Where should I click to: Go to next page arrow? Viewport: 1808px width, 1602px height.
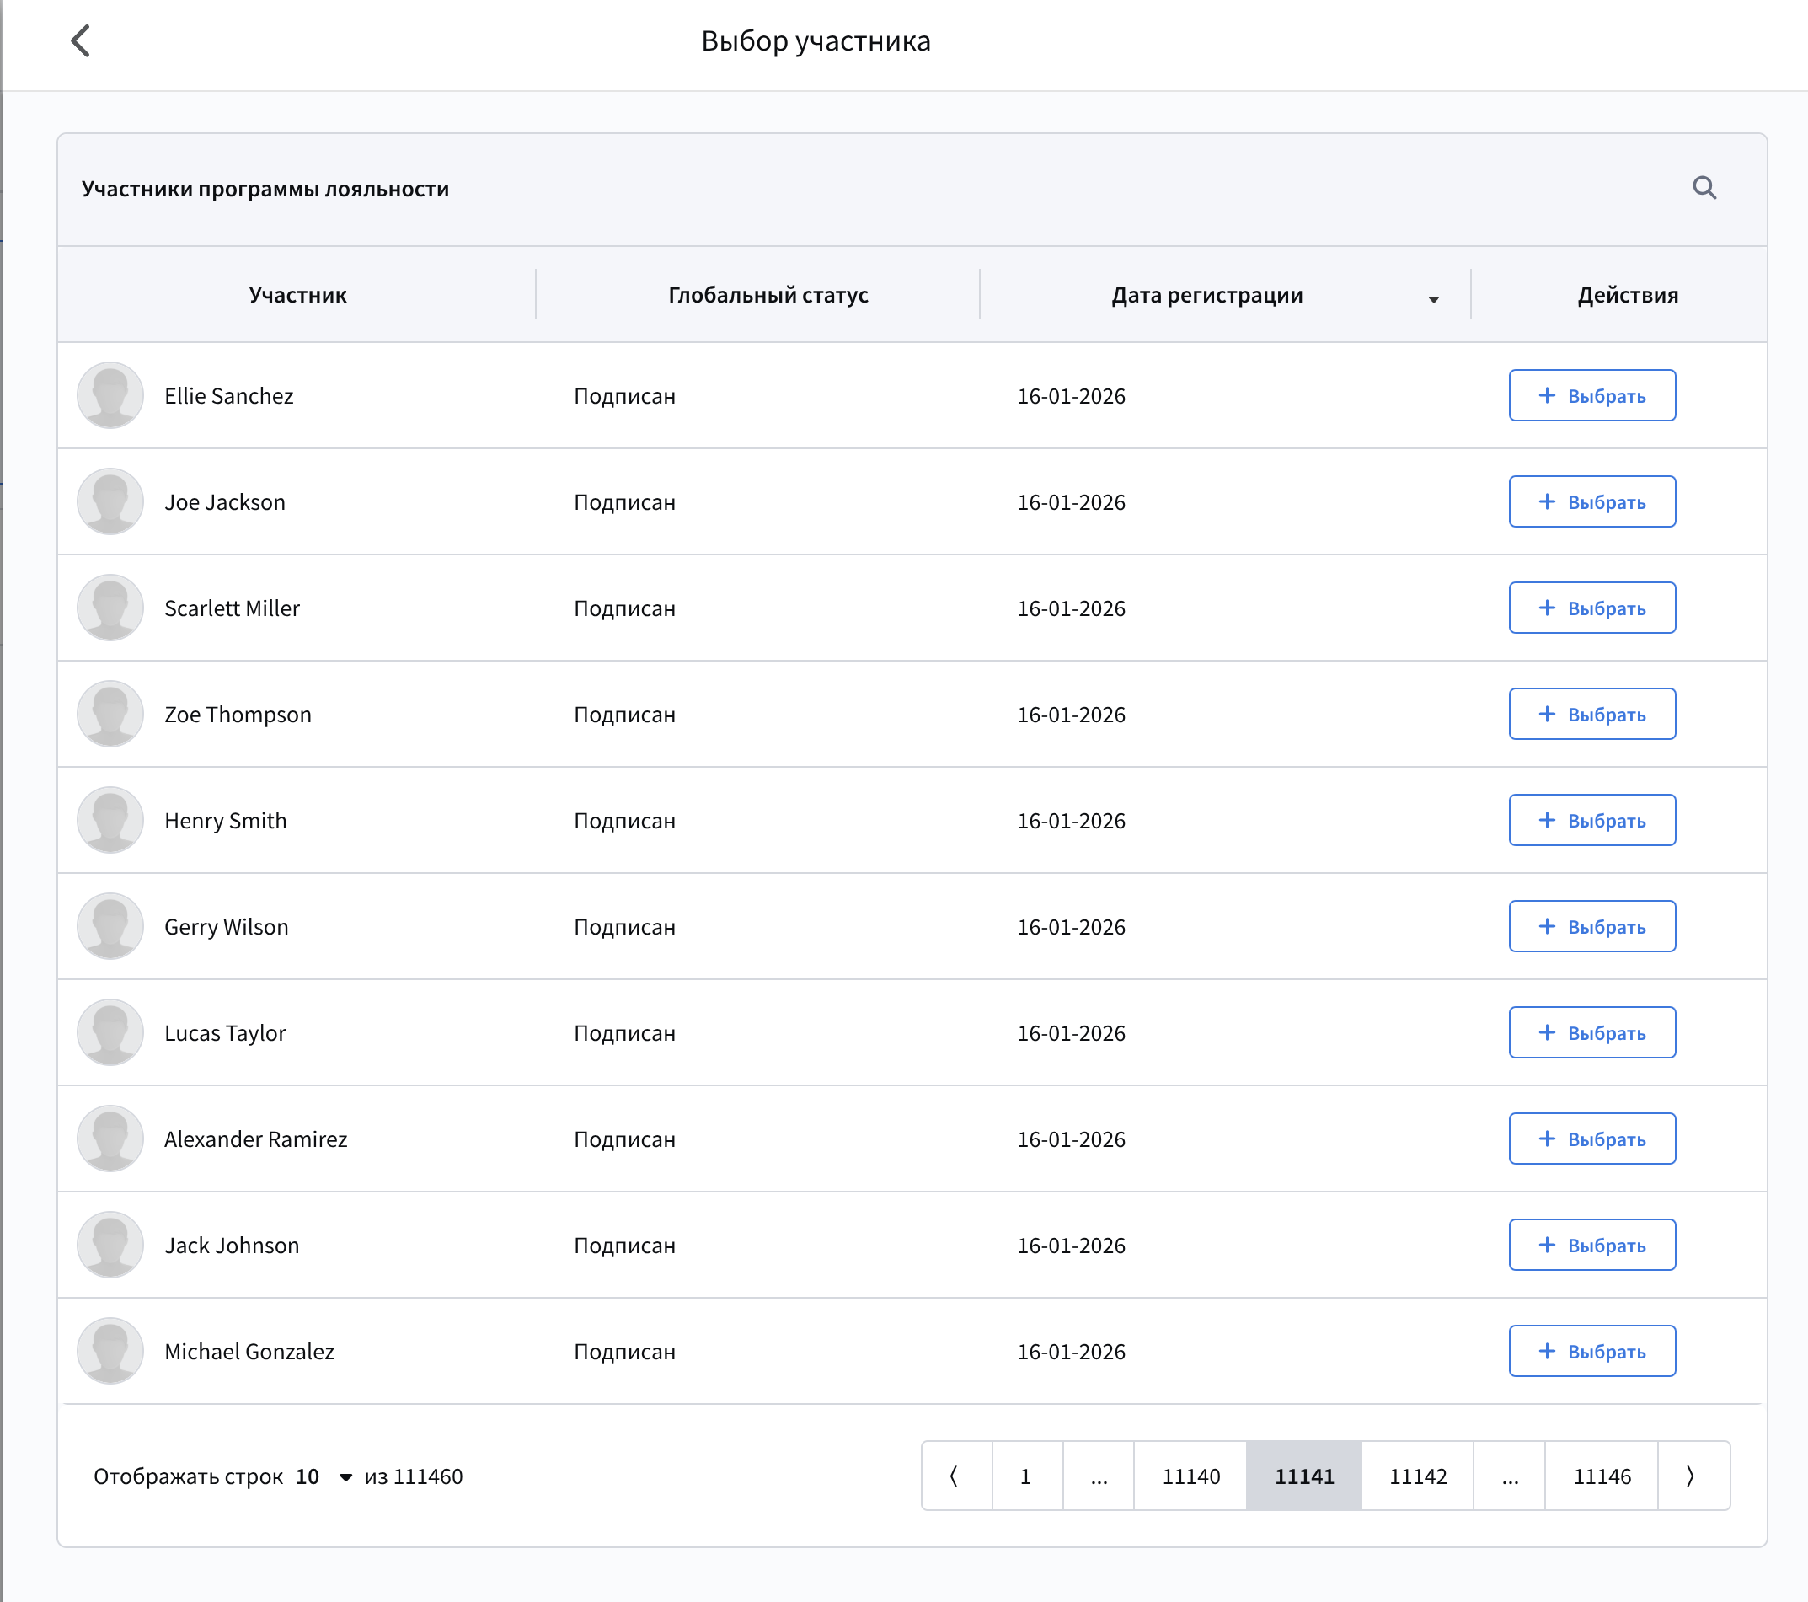coord(1690,1476)
